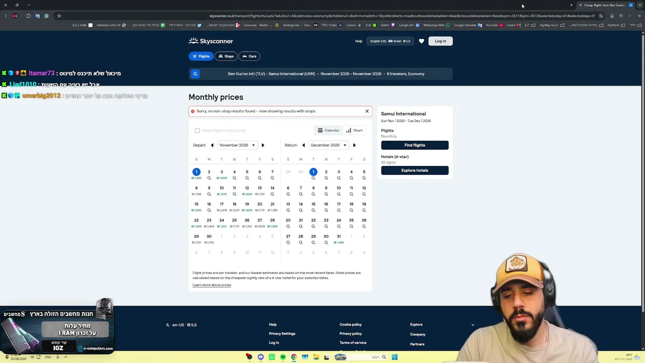
Task: Search price for depart November 7
Action: [x=272, y=178]
